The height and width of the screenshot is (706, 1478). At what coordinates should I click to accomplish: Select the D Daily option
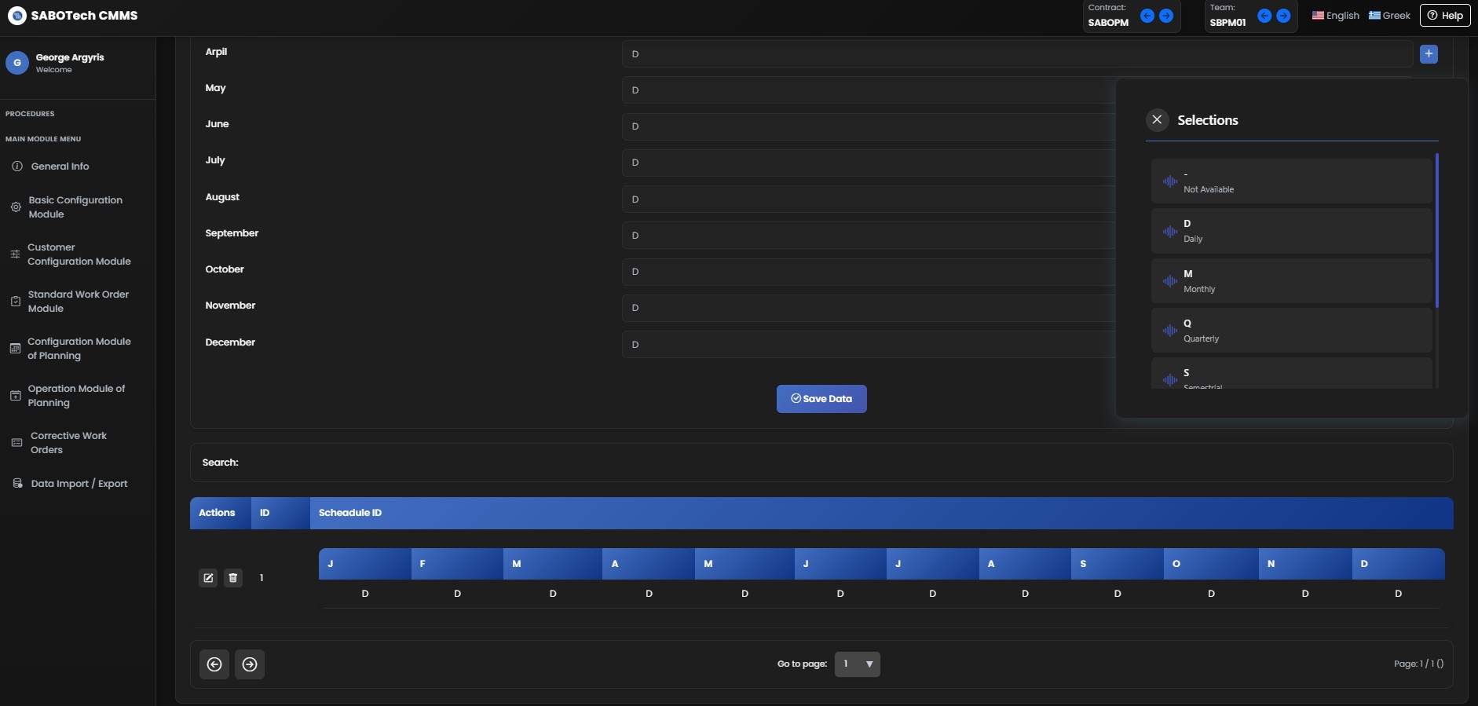click(1292, 231)
